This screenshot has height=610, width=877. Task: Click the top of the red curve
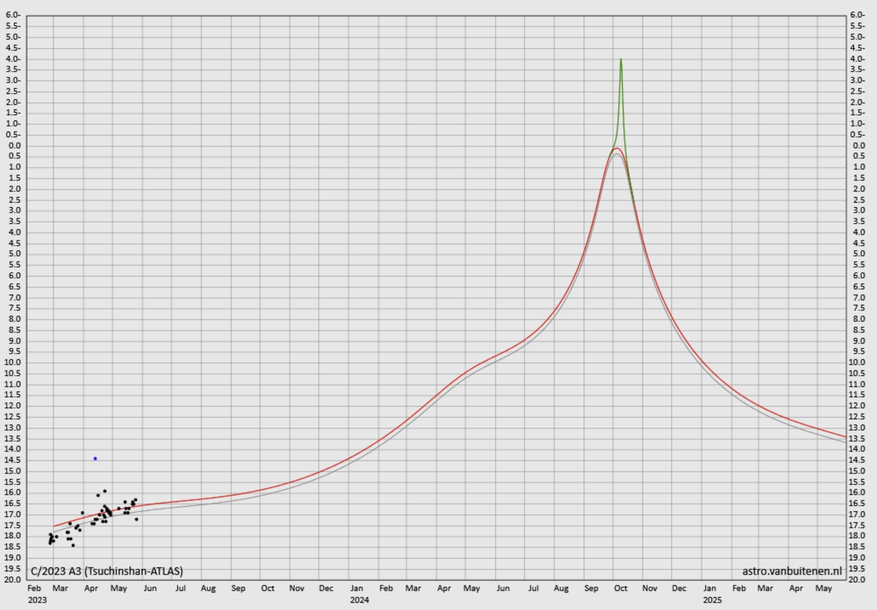pyautogui.click(x=617, y=148)
